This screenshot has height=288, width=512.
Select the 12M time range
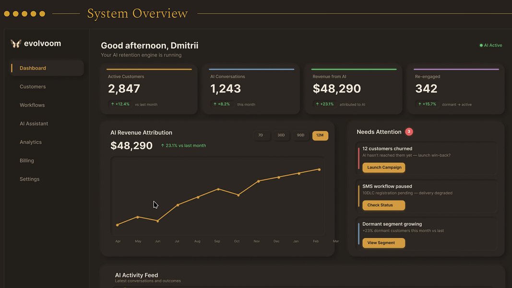point(320,135)
